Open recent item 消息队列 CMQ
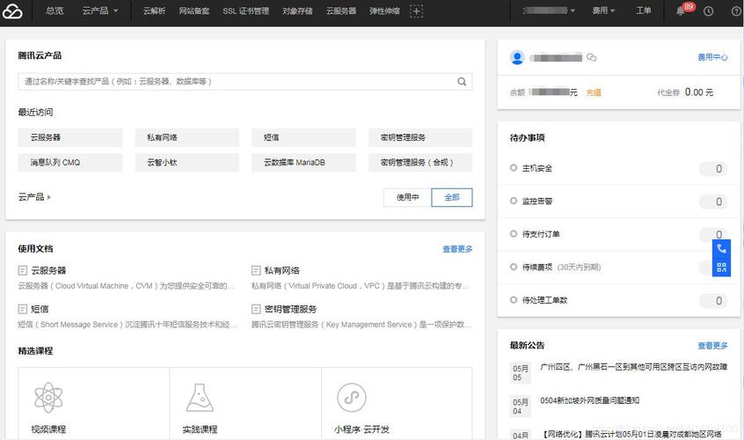This screenshot has height=440, width=744. point(70,162)
